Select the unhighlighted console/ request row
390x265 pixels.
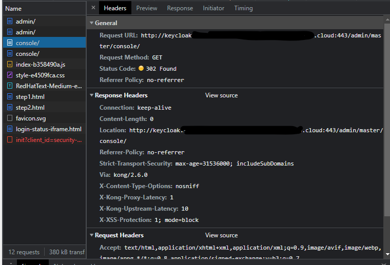tap(45, 53)
